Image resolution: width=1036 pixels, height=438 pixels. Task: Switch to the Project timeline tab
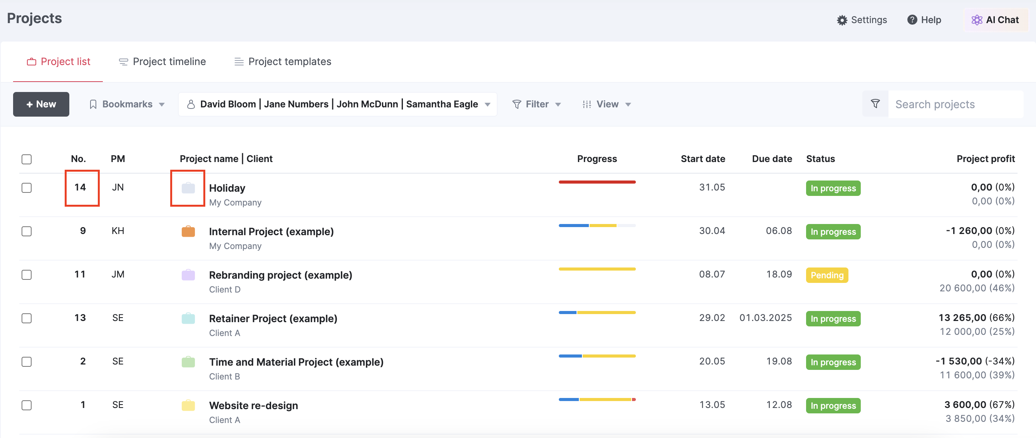(x=163, y=62)
